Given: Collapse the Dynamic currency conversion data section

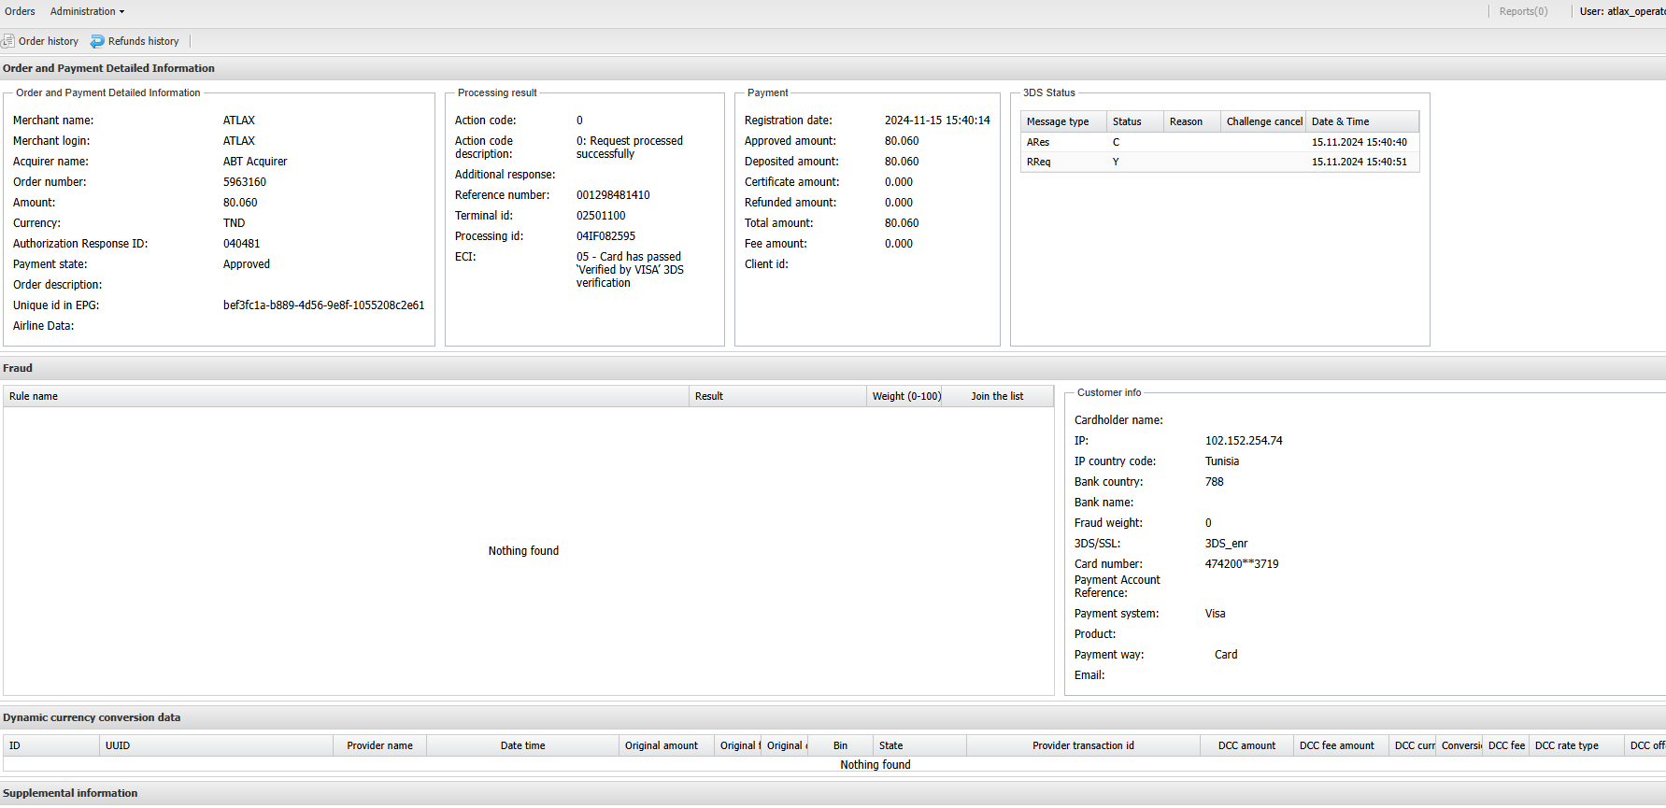Looking at the screenshot, I should tap(92, 717).
